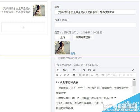Click the 上传 upload button
The height and width of the screenshot is (112, 140).
click(63, 37)
